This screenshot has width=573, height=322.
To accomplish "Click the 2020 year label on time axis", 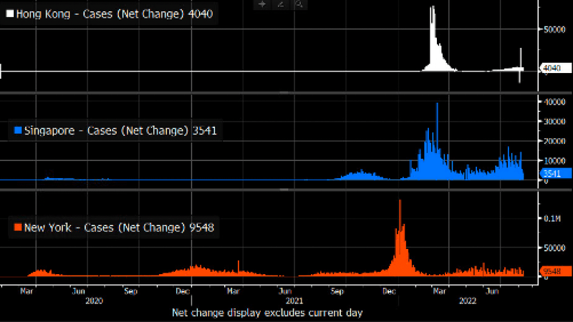I will (95, 301).
